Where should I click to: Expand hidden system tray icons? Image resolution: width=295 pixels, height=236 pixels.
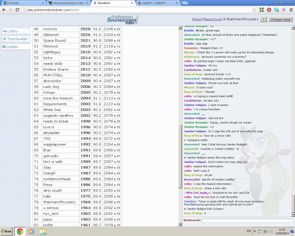tap(255, 231)
